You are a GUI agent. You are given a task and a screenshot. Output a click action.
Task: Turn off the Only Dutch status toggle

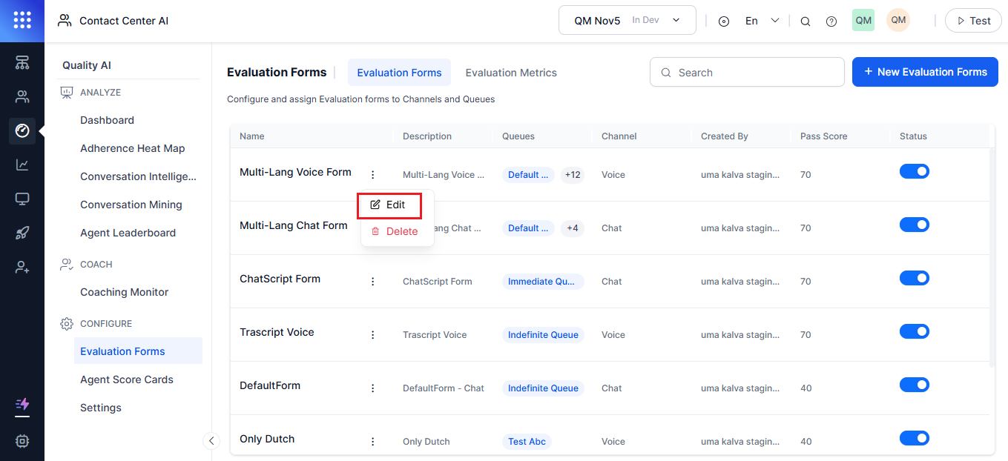915,438
